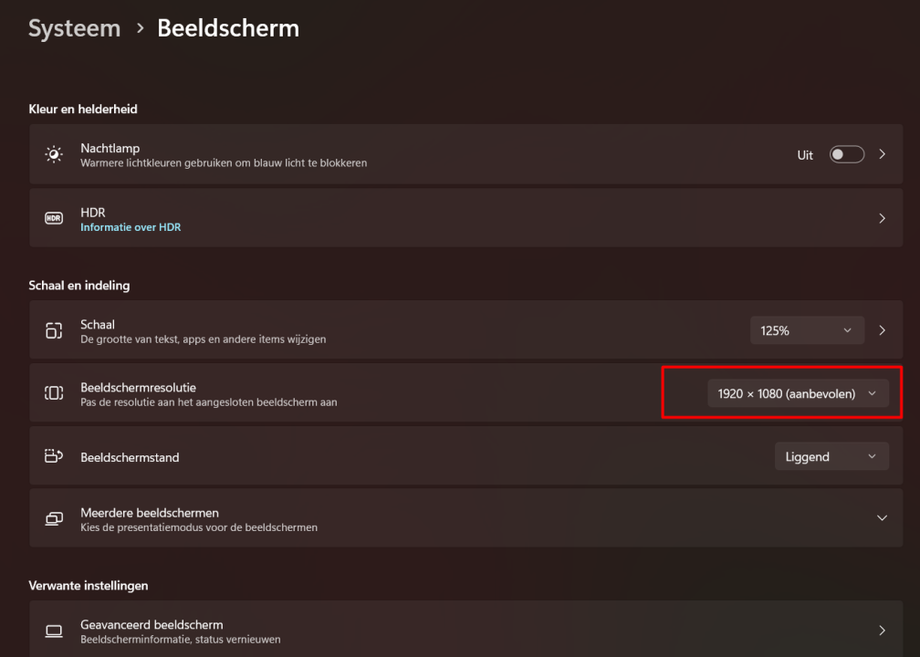Open the Informatie over HDR link
This screenshot has height=657, width=920.
click(131, 227)
